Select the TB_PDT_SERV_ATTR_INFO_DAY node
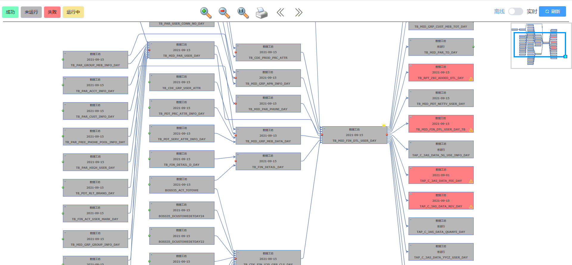Screen dimensions: 572x265 pyautogui.click(x=182, y=133)
